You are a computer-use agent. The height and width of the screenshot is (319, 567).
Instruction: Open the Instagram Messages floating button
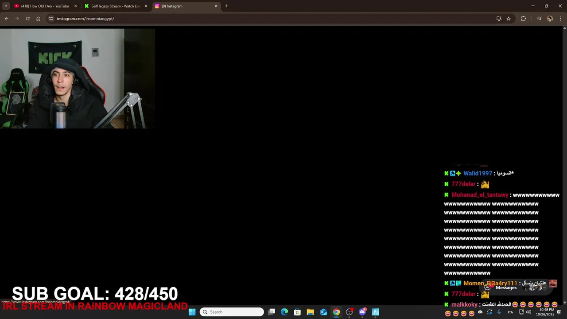tap(517, 288)
